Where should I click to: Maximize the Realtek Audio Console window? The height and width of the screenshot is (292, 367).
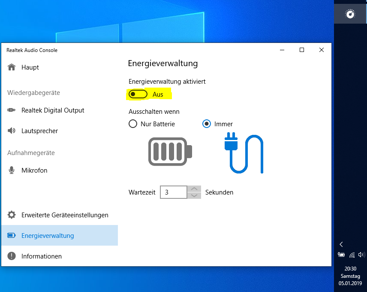(302, 50)
